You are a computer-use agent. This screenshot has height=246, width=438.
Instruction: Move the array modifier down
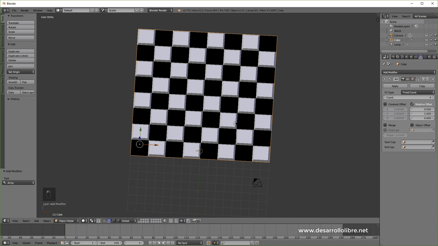427,79
